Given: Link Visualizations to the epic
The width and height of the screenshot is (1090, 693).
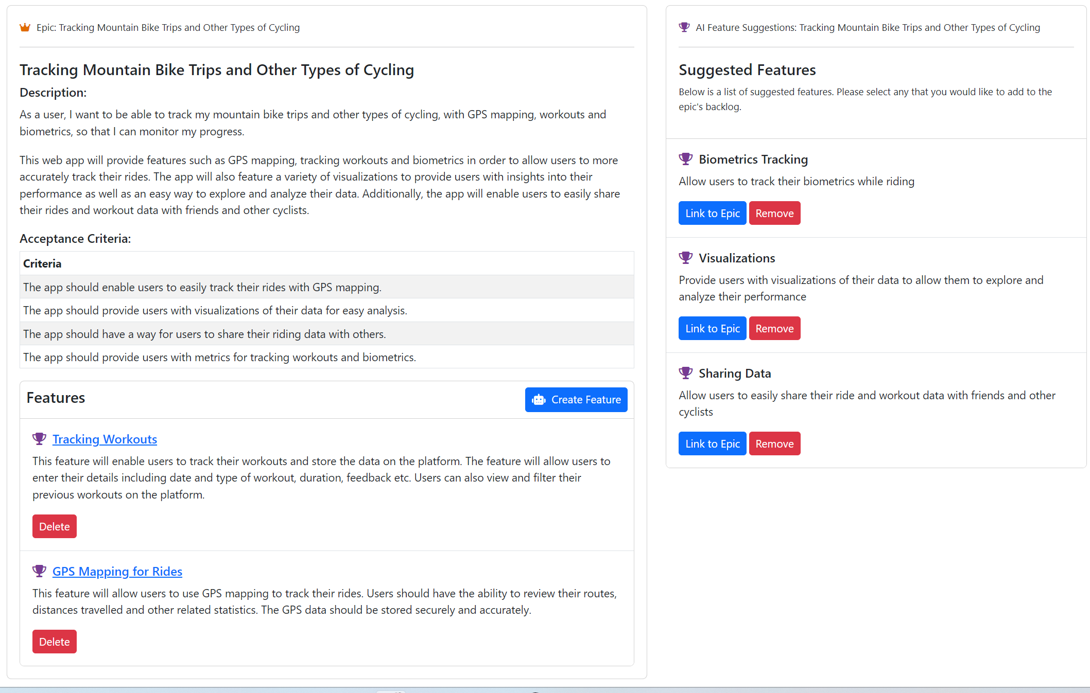Looking at the screenshot, I should 712,328.
